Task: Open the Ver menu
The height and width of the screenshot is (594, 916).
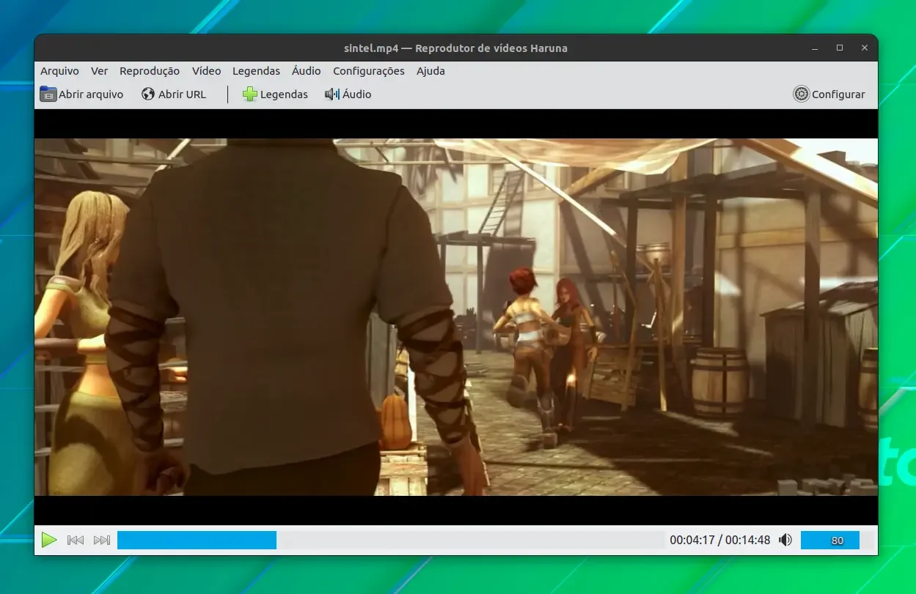Action: click(100, 71)
